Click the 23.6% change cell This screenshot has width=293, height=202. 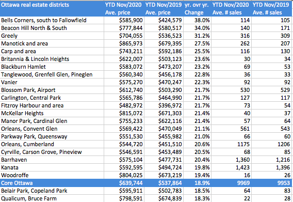(197, 59)
